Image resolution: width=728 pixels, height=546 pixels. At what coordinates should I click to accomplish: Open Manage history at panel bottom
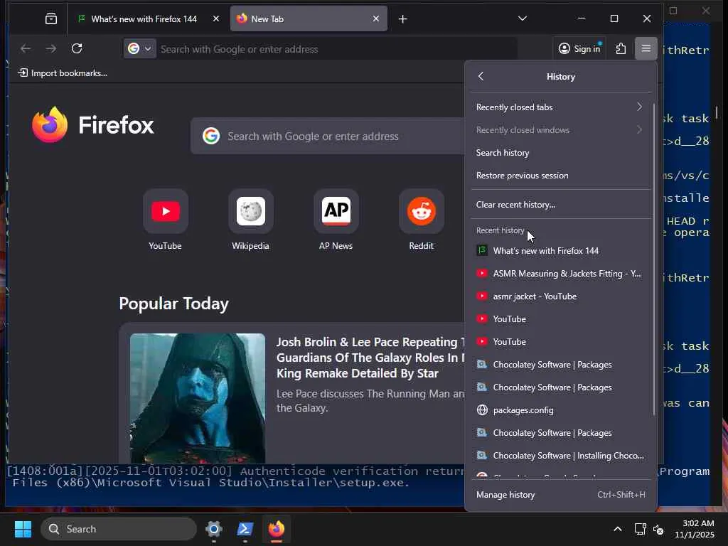coord(560,495)
